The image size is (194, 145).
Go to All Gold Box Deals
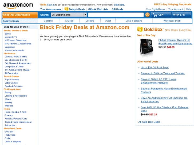149,122
